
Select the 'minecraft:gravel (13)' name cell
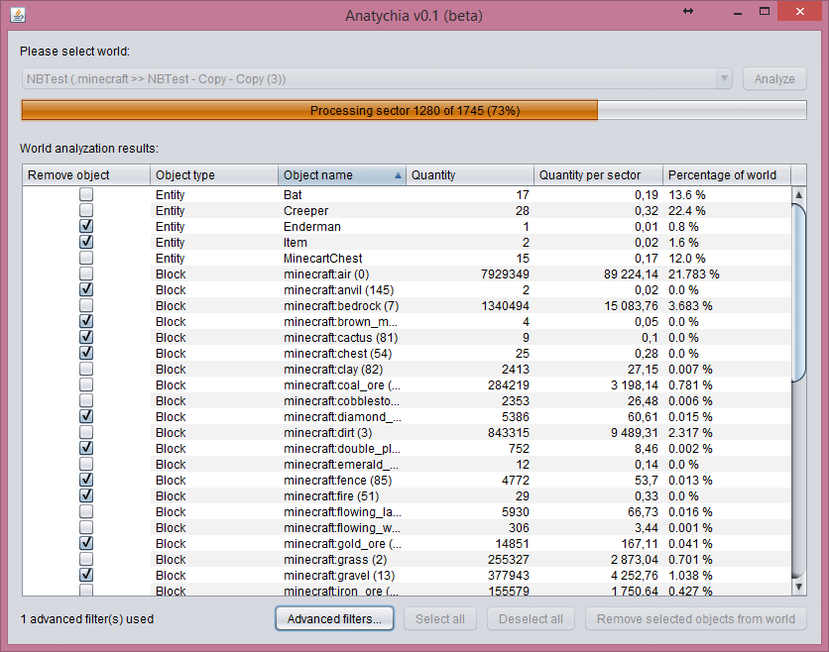(342, 576)
